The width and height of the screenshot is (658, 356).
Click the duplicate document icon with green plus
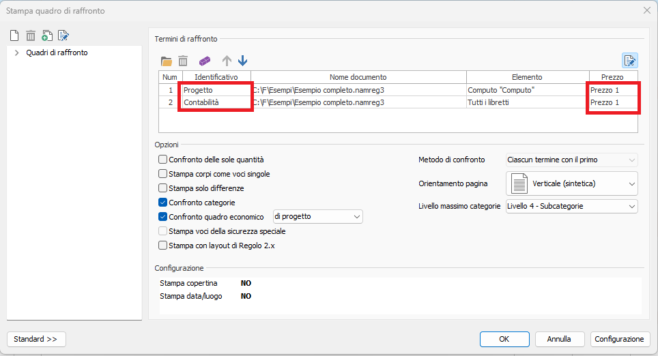47,35
